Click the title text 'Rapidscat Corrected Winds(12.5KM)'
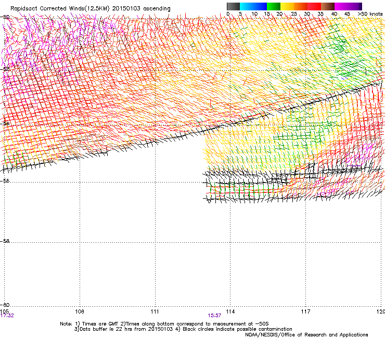Viewport: 385px width, 338px height. [60, 9]
